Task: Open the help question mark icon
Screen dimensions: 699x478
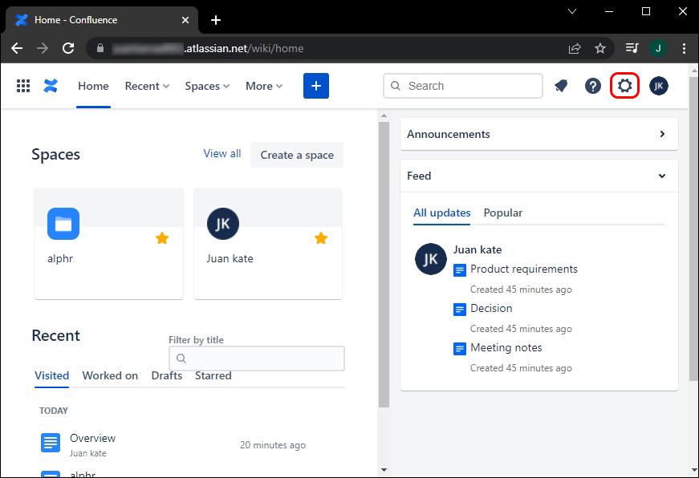Action: [593, 86]
